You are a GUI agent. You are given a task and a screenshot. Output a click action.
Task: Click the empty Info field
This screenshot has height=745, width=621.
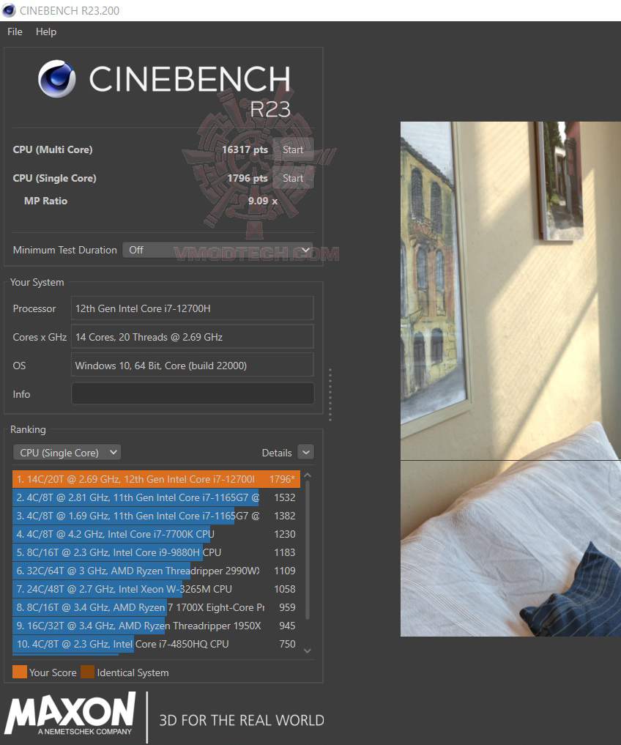pyautogui.click(x=192, y=394)
